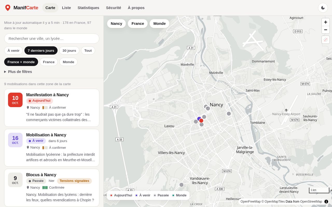Zoom in on the map
The width and height of the screenshot is (332, 207).
coord(326,22)
